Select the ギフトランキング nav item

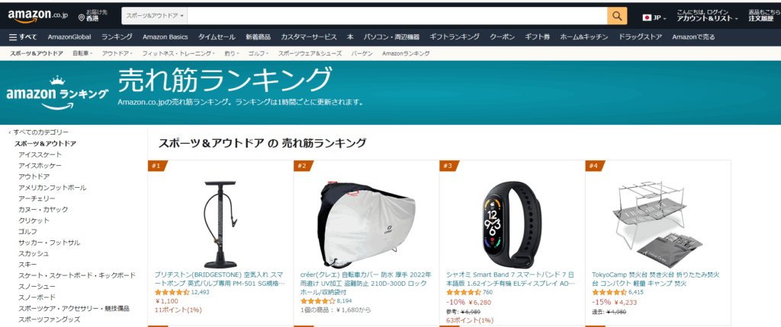coord(455,37)
